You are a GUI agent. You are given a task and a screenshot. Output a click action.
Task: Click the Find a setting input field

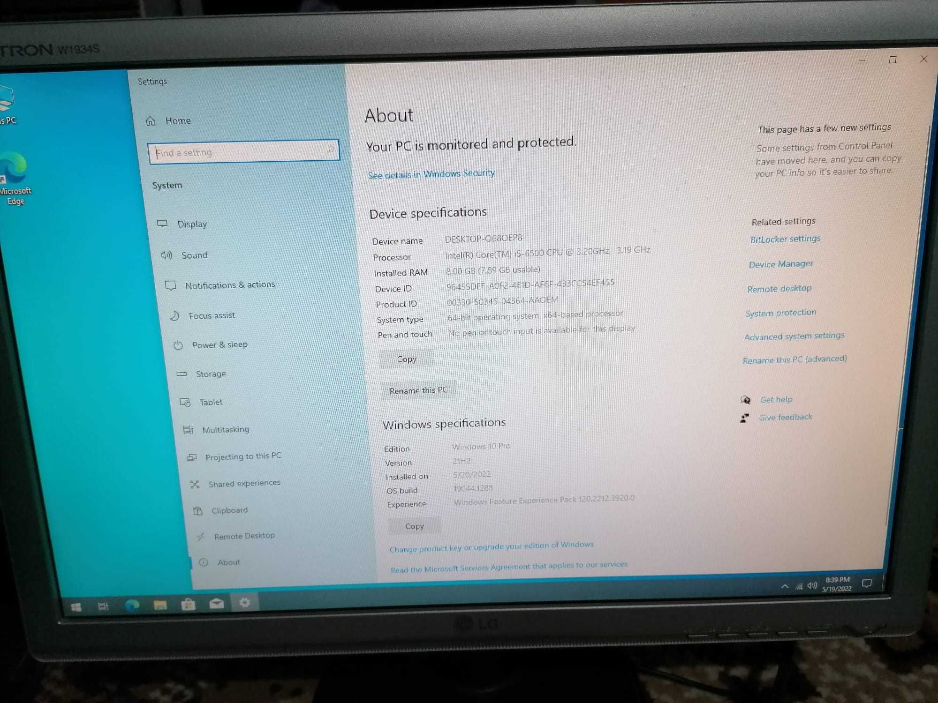coord(242,152)
